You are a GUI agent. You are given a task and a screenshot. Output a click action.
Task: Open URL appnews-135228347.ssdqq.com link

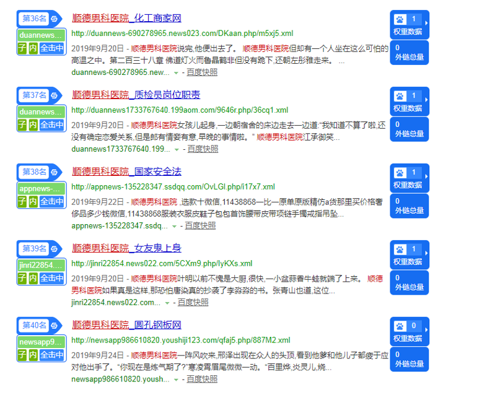pos(173,187)
